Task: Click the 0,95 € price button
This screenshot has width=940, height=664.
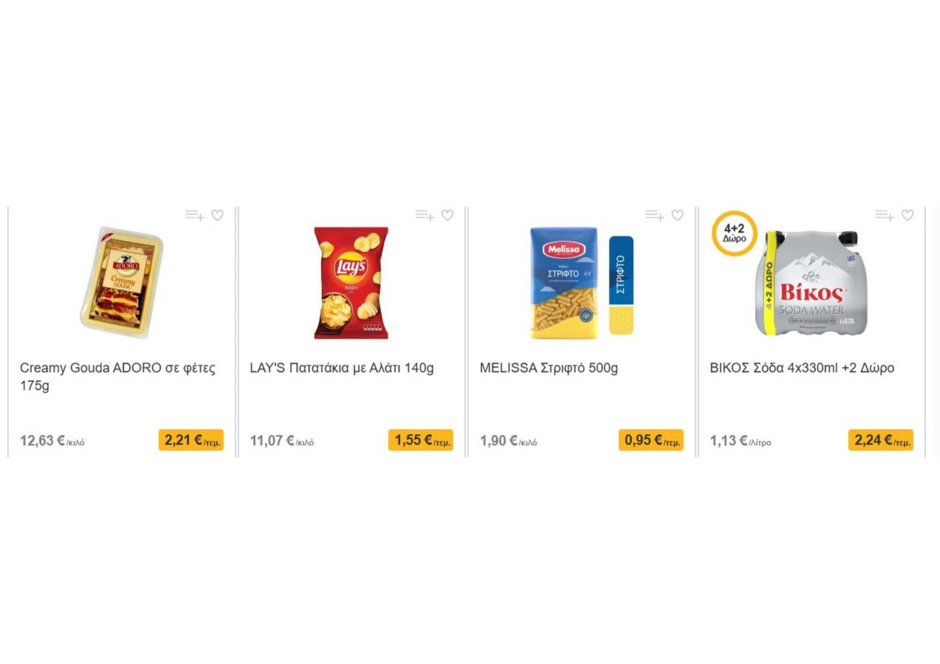Action: coord(651,440)
